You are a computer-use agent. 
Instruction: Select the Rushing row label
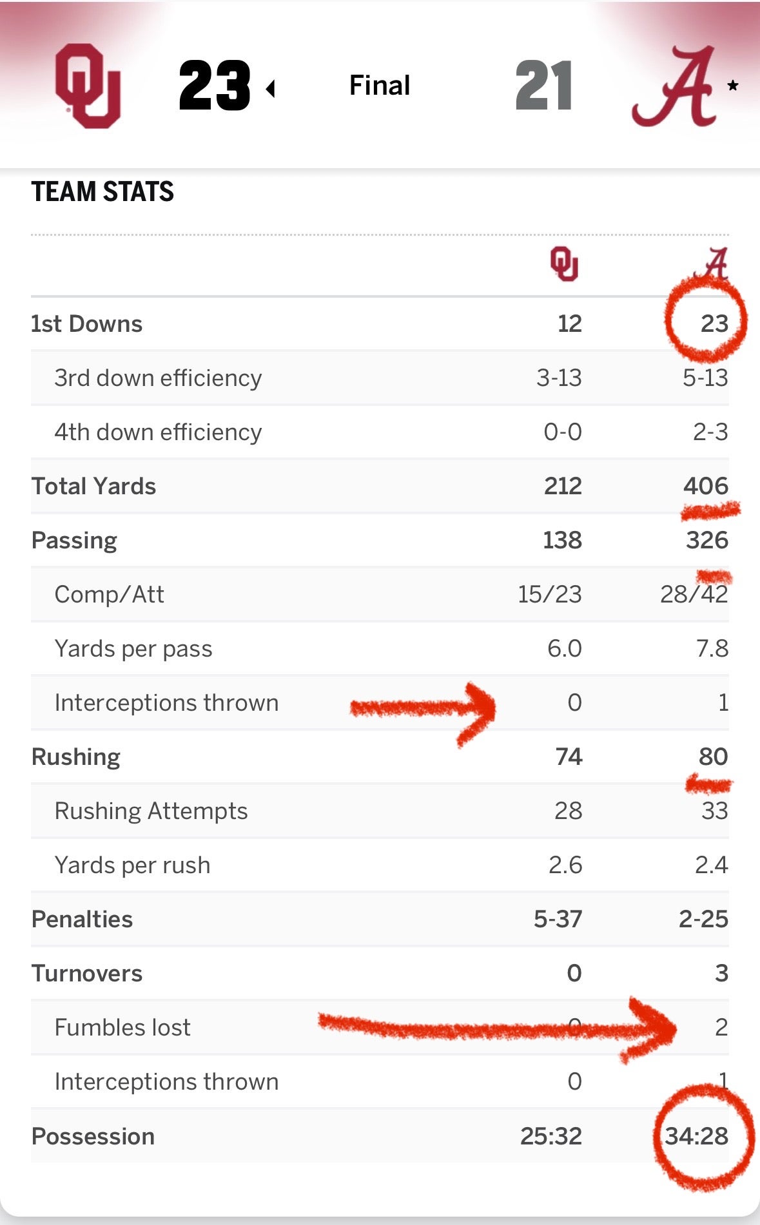[76, 757]
